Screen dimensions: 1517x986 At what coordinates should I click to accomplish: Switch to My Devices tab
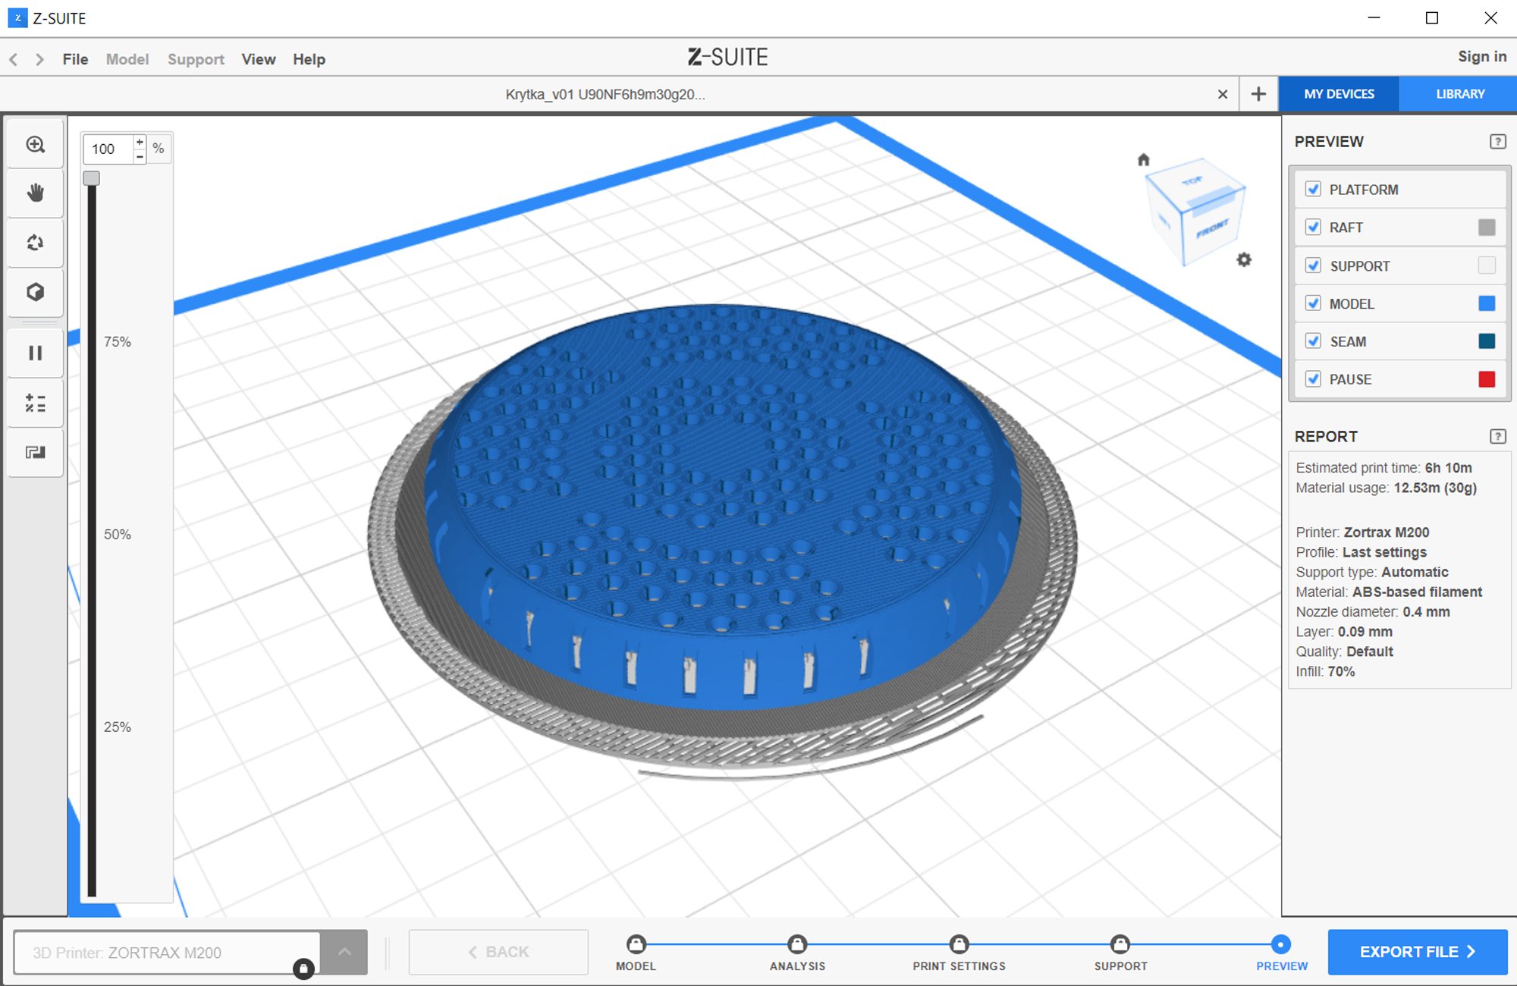click(1339, 94)
